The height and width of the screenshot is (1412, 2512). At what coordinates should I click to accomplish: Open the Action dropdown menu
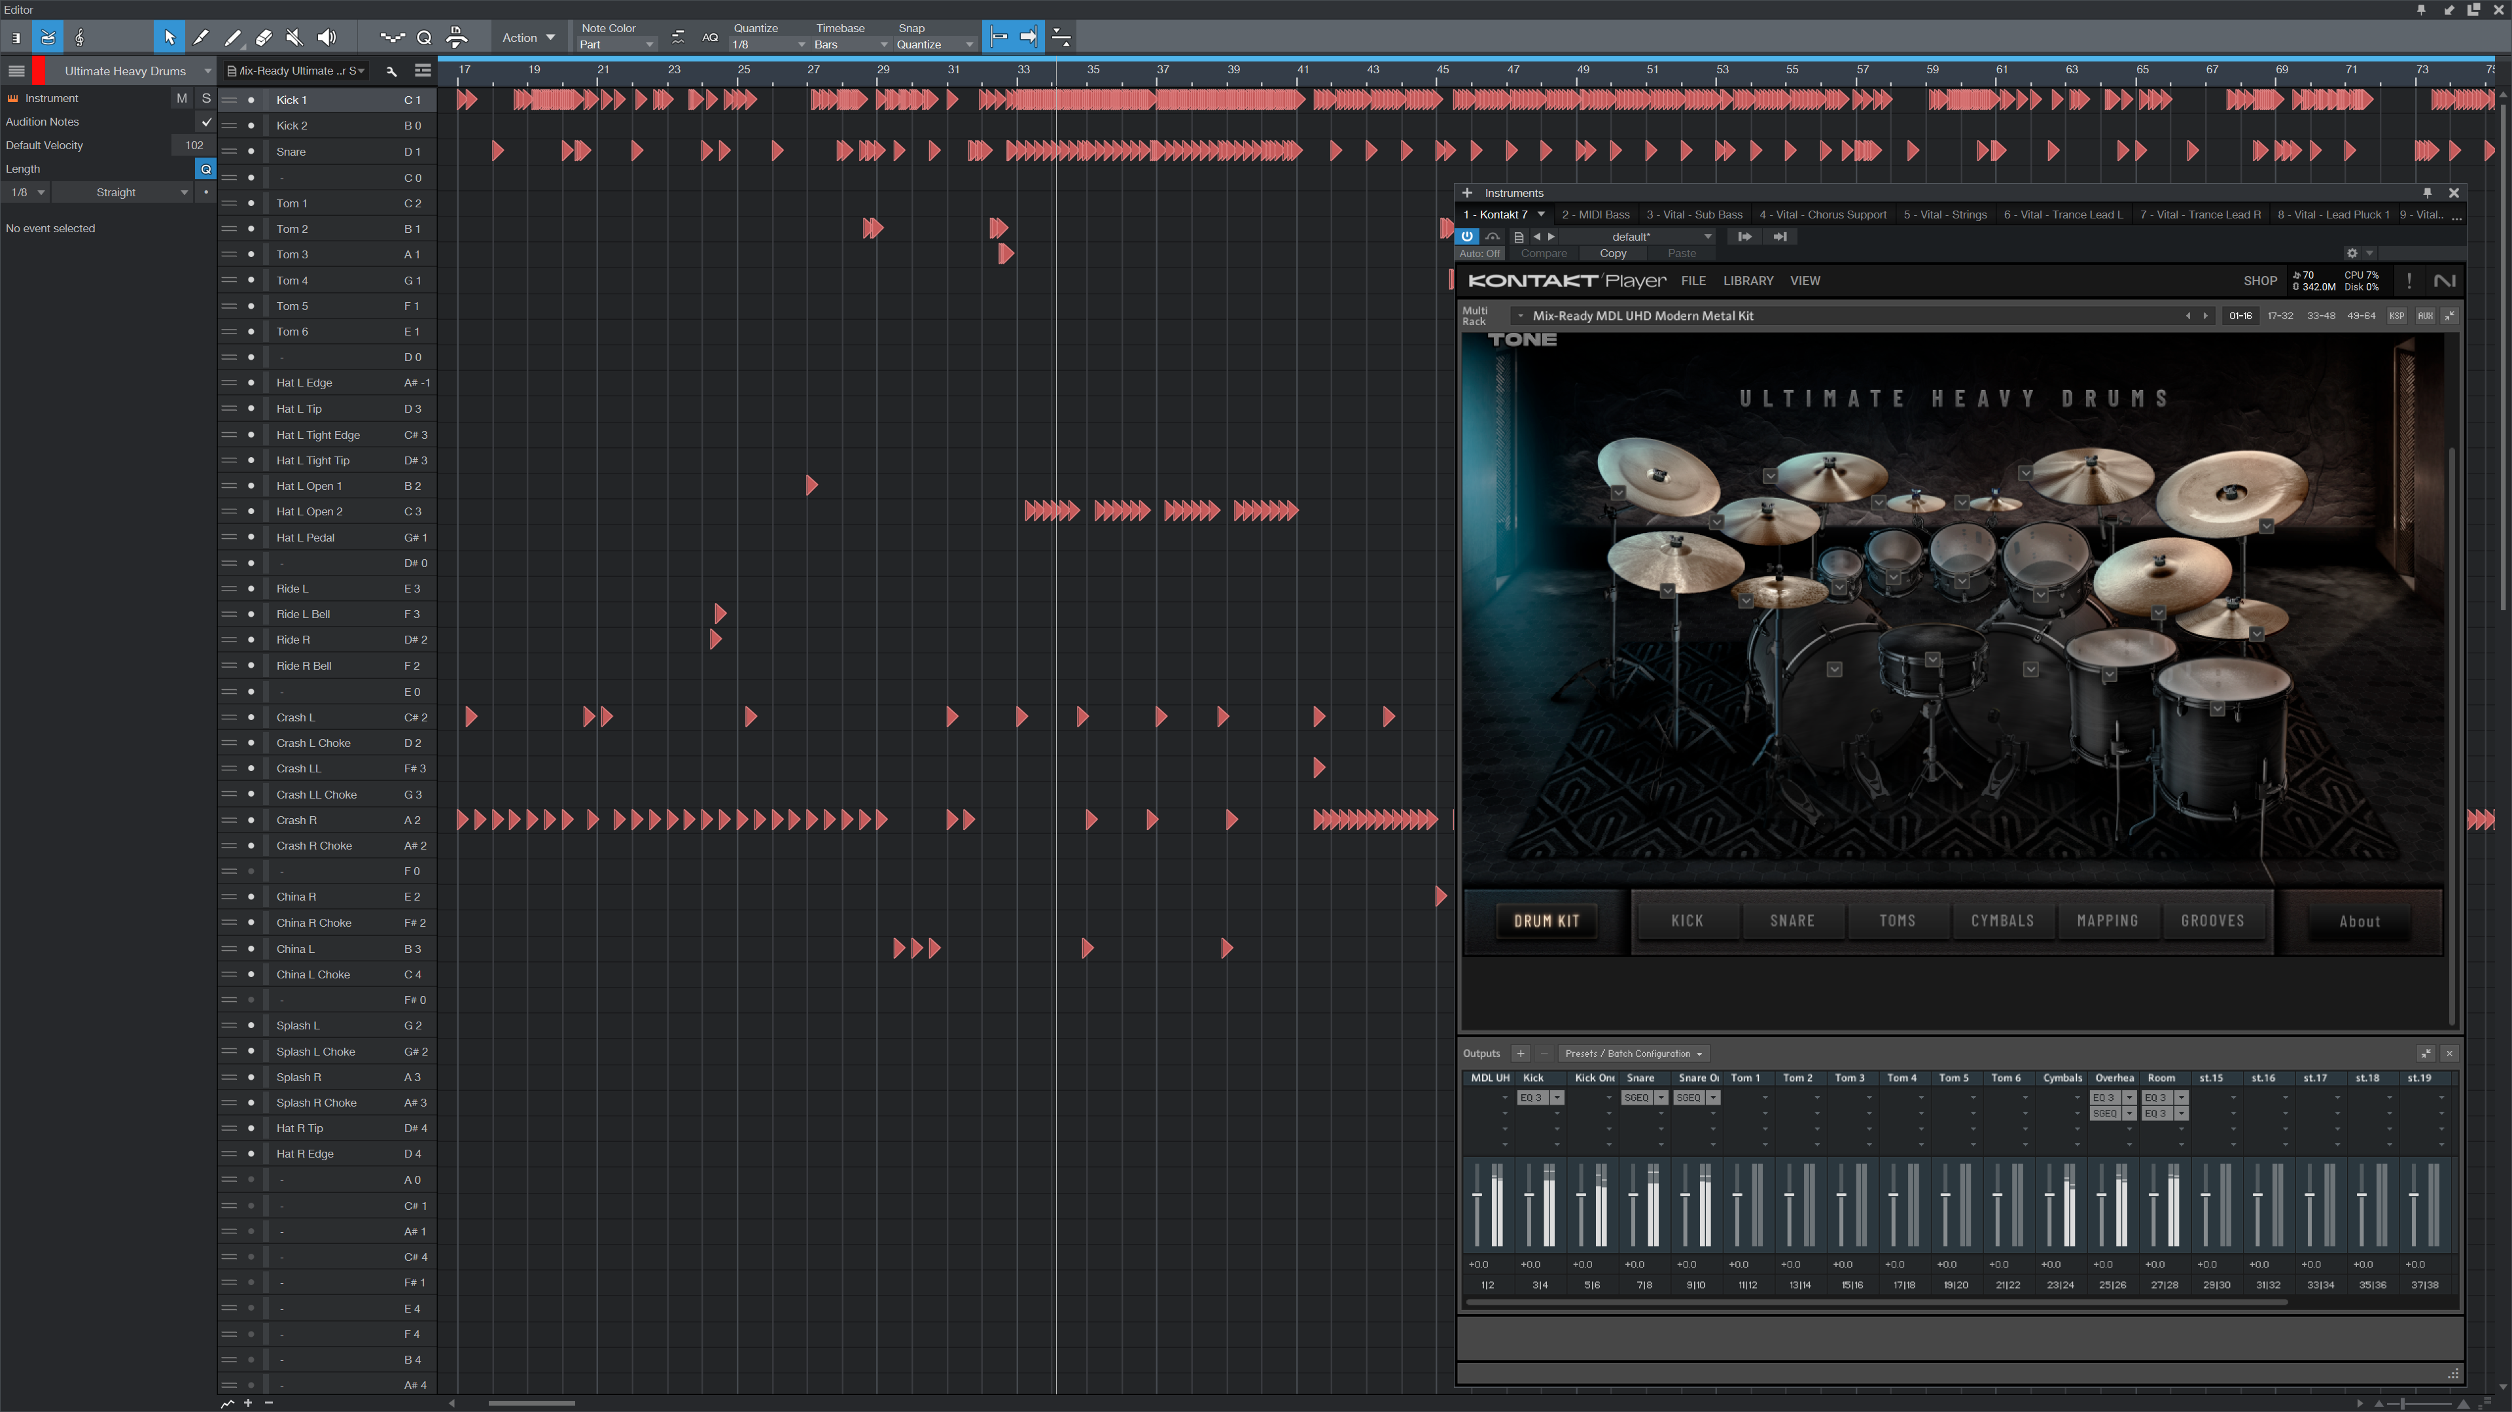[x=527, y=37]
